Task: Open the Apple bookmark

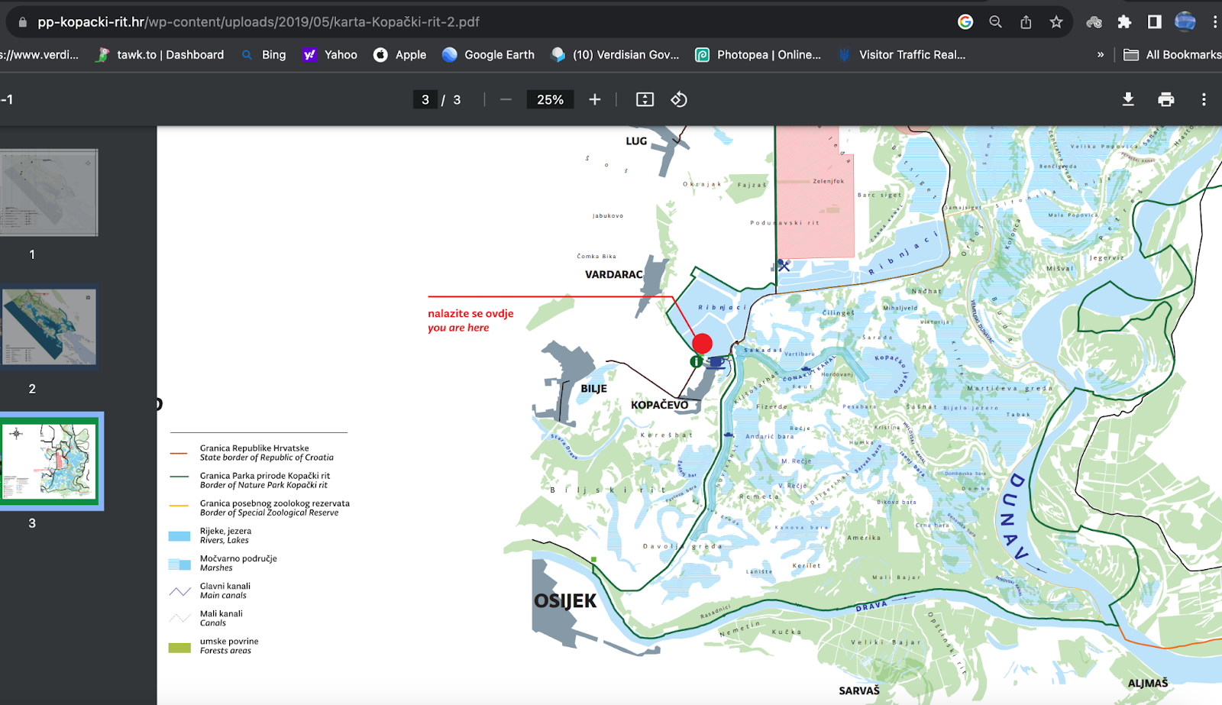Action: click(x=399, y=55)
